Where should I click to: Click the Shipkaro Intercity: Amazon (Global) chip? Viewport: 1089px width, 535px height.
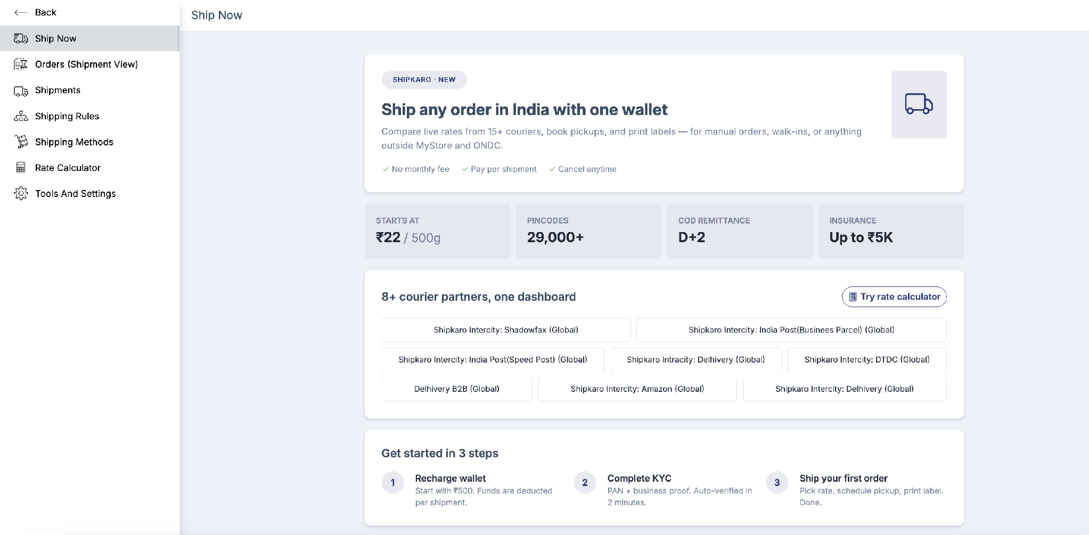637,389
